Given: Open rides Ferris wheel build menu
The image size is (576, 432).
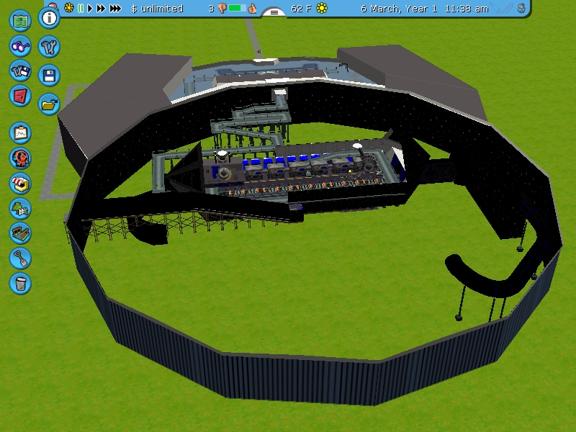Looking at the screenshot, I should pos(20,158).
